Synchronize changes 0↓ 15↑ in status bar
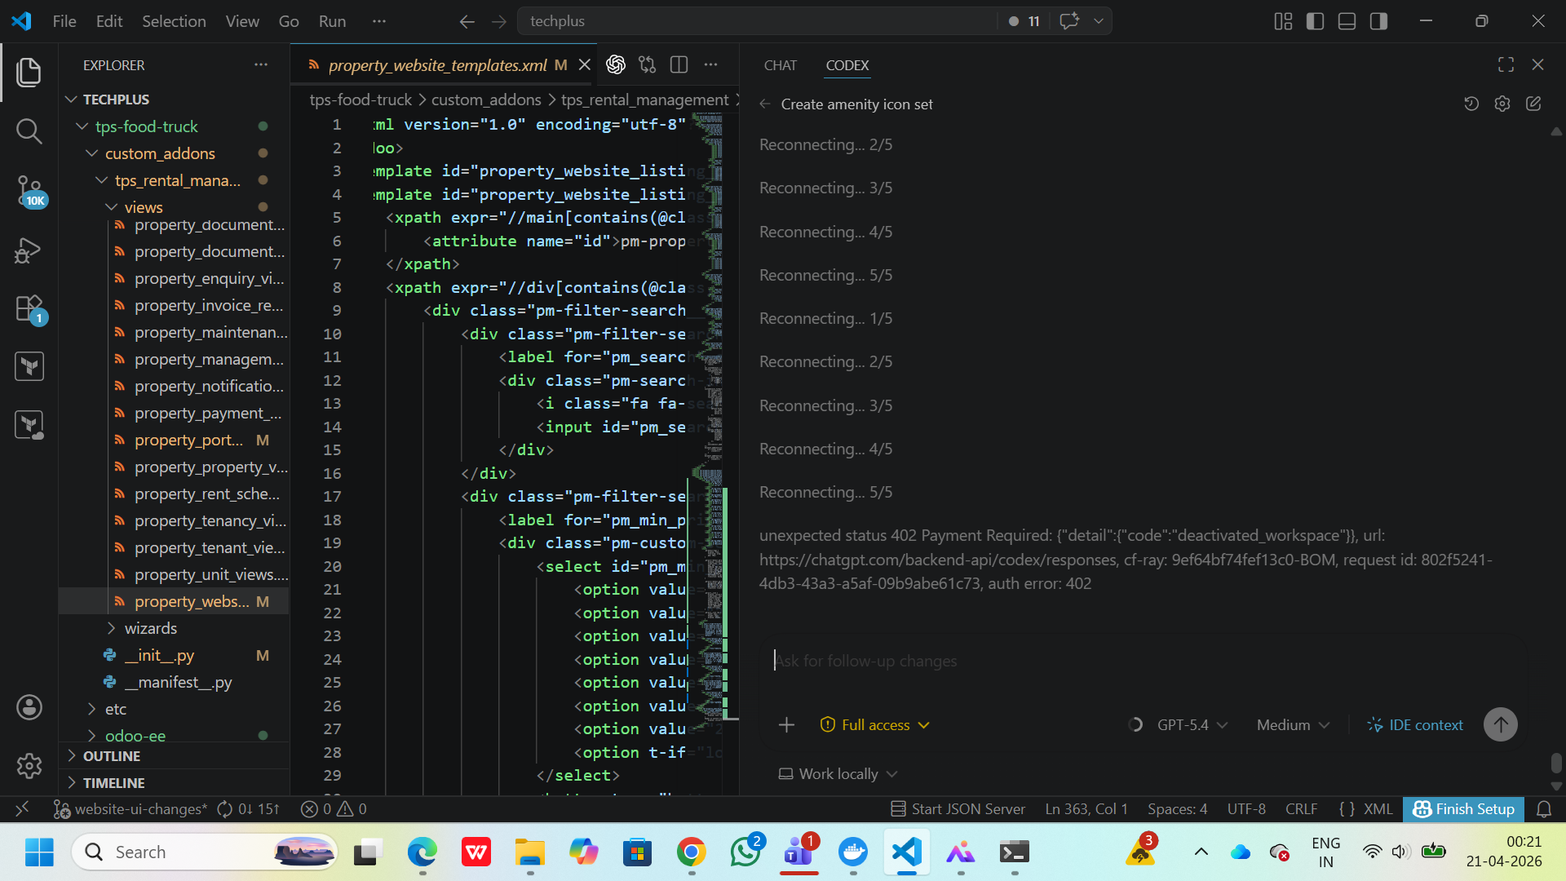 click(249, 809)
